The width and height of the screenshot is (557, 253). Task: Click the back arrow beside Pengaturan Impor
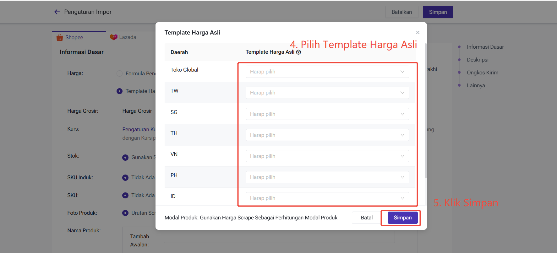pos(57,12)
